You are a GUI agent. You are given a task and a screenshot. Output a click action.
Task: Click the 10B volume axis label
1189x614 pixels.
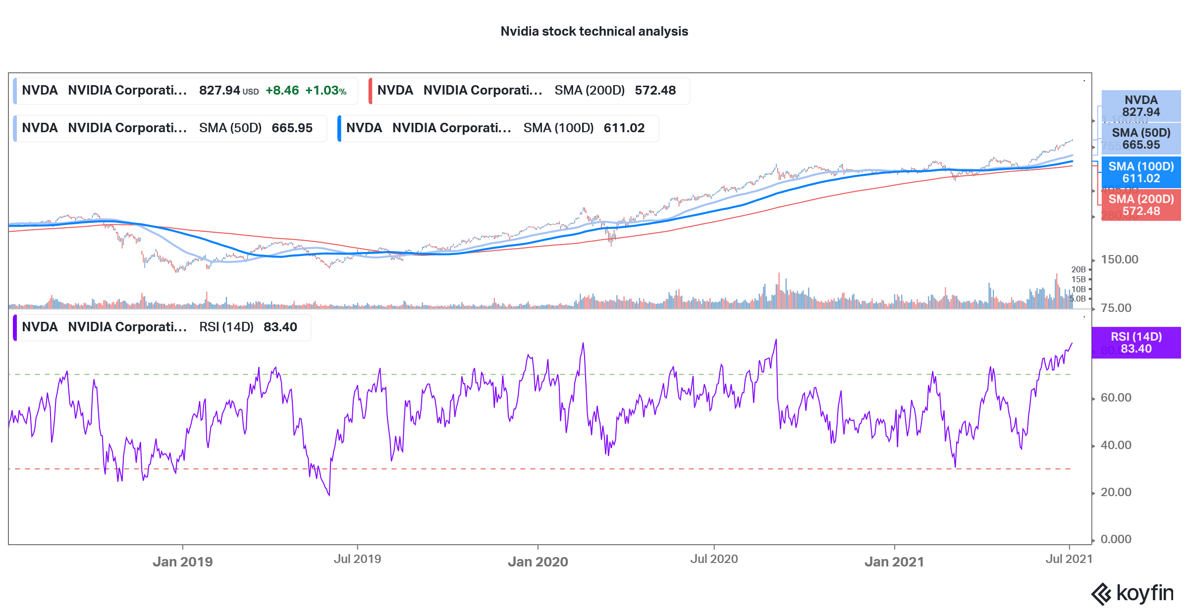(1079, 289)
